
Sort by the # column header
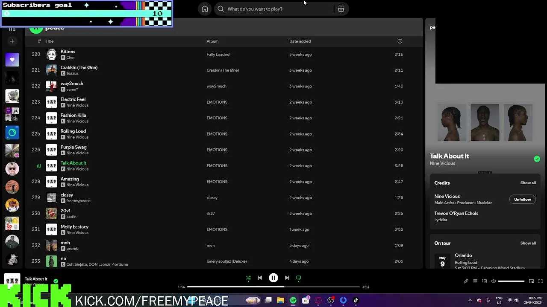coord(39,41)
